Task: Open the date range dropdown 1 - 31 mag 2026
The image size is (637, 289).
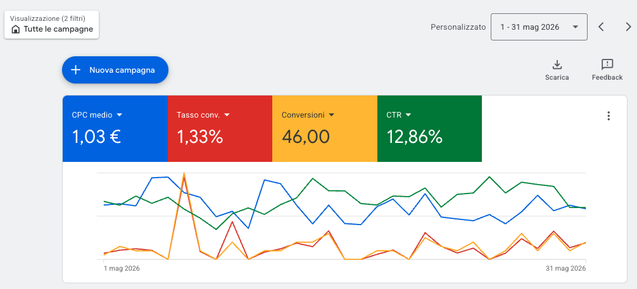Action: point(539,27)
